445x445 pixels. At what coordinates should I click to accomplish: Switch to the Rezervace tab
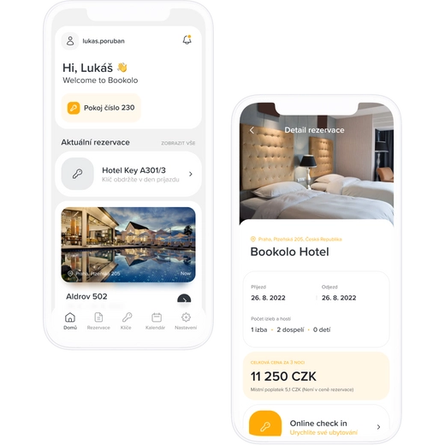coord(98,321)
